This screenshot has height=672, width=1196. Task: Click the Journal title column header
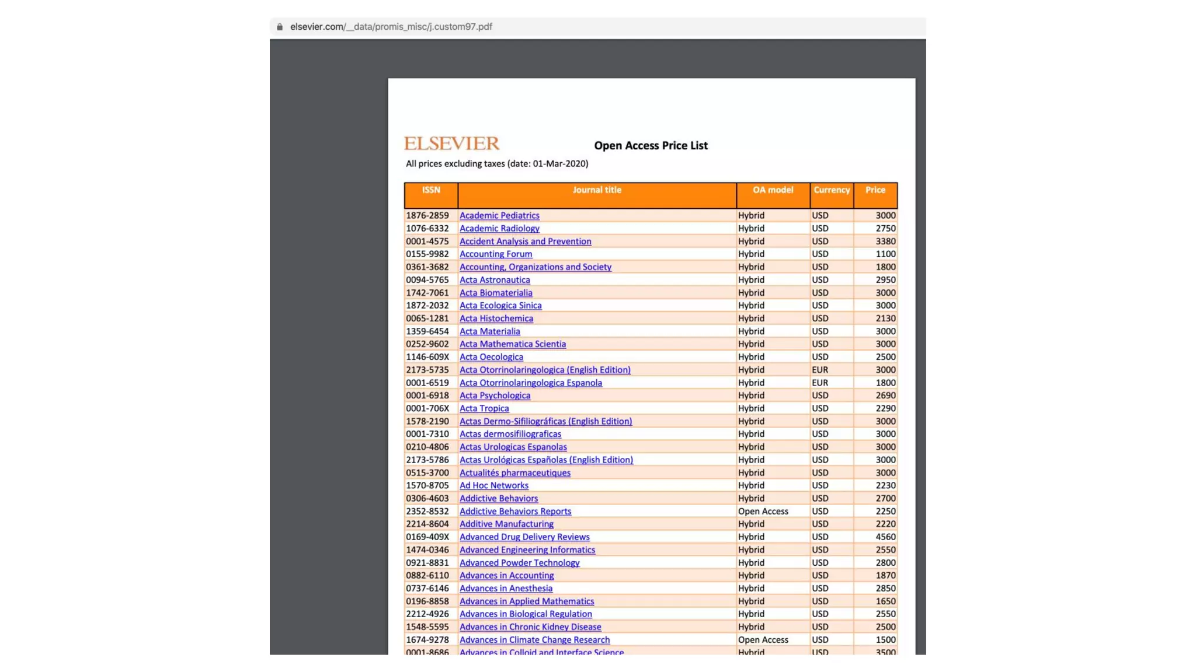(597, 190)
